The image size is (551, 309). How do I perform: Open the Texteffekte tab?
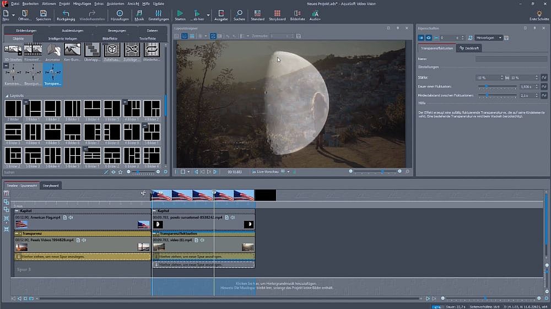147,39
